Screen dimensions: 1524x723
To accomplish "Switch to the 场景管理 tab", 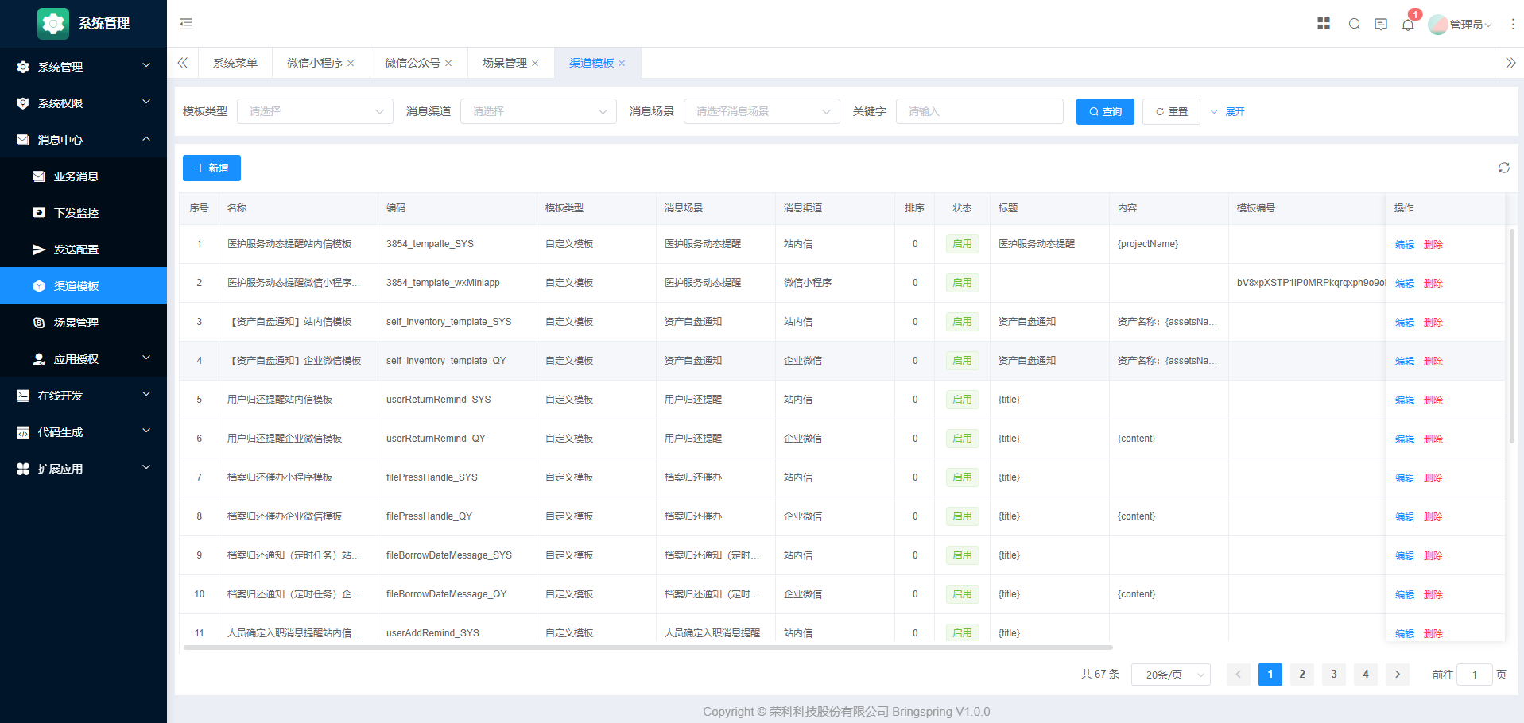I will 504,63.
